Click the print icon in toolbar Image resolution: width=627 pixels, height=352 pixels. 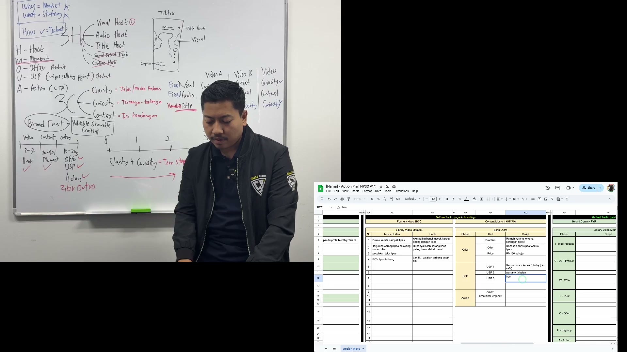pos(342,199)
